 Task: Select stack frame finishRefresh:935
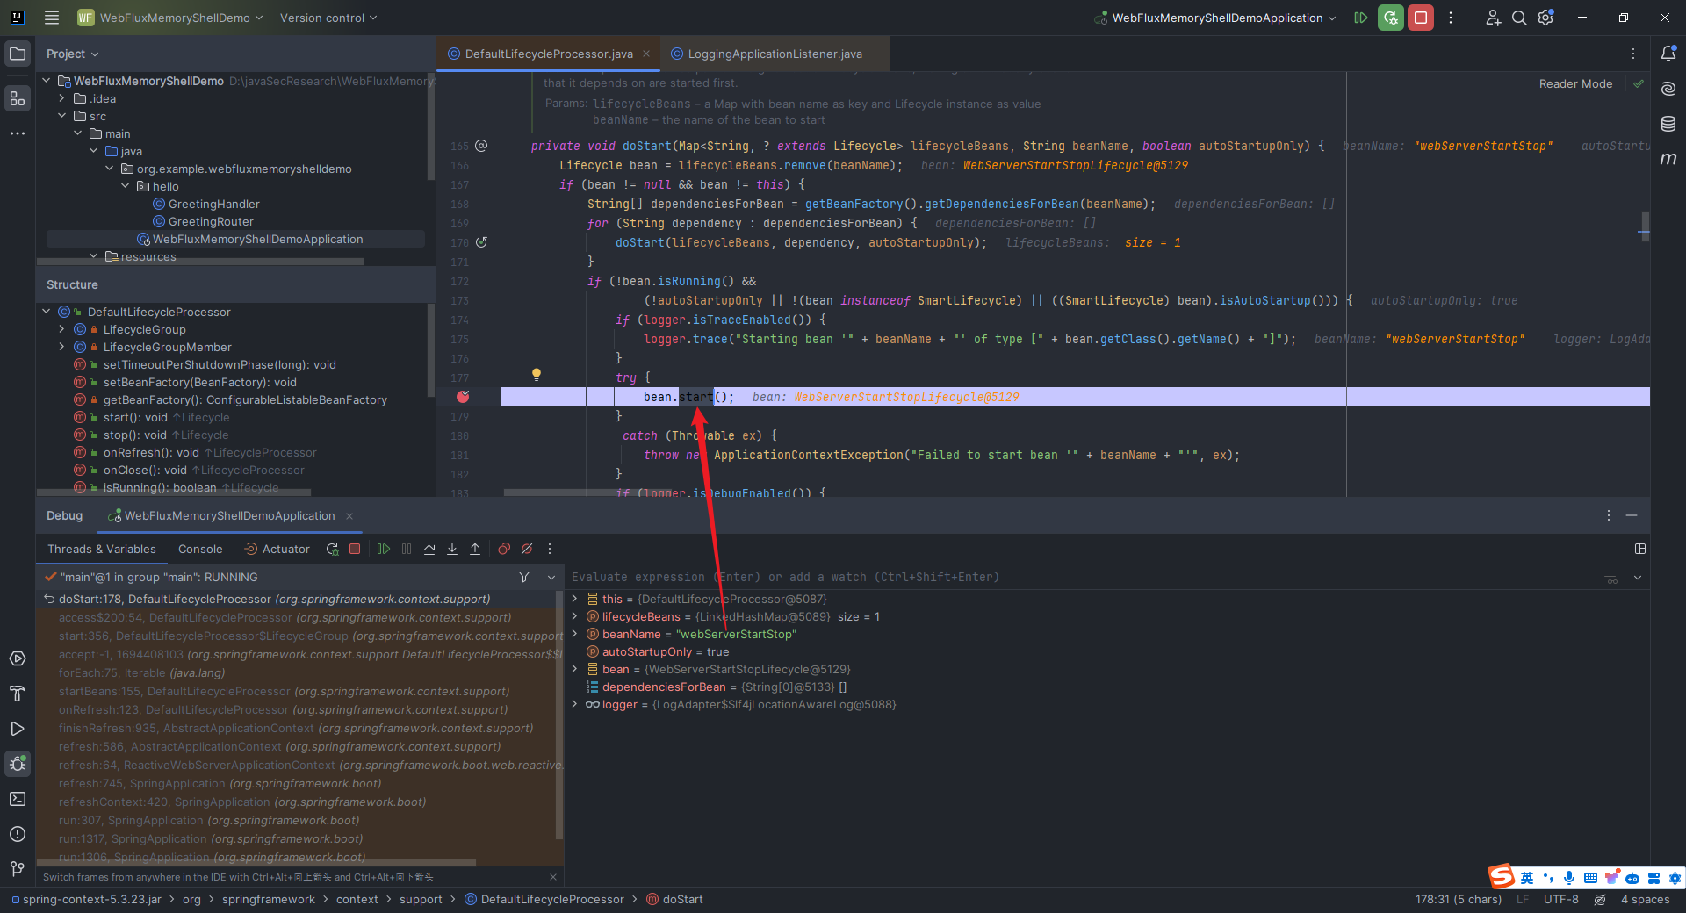(296, 728)
